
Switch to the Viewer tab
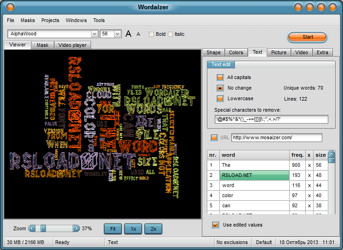(17, 45)
